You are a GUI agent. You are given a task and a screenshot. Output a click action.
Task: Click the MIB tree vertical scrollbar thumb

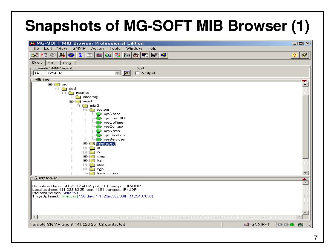(x=306, y=127)
